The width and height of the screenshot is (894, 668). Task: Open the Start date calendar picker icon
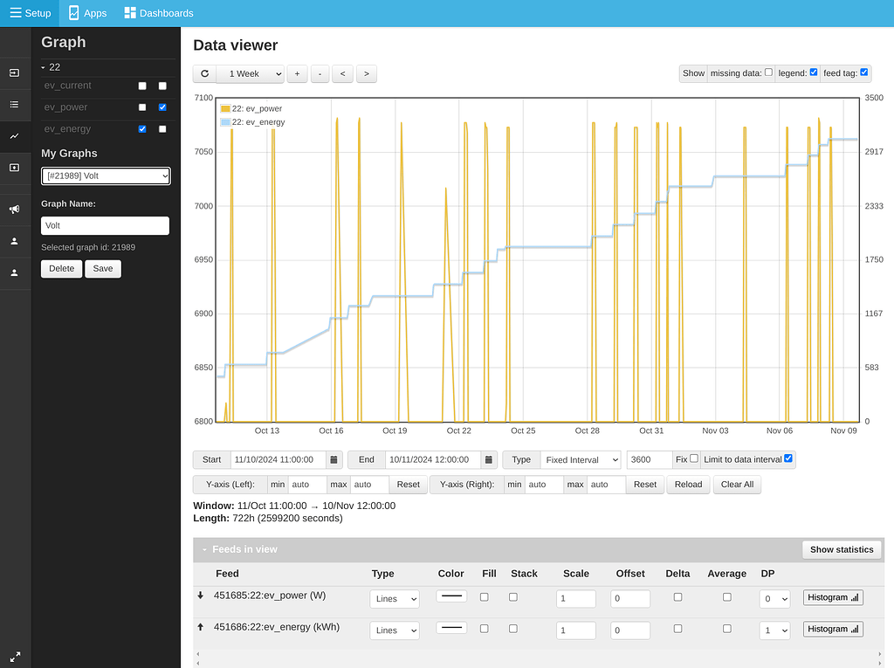pos(334,459)
